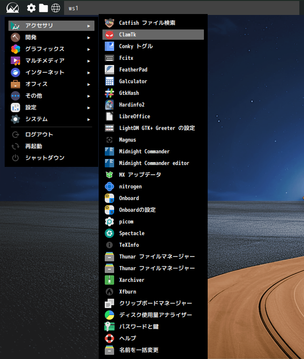Open web browser globe in top panel

pyautogui.click(x=56, y=8)
